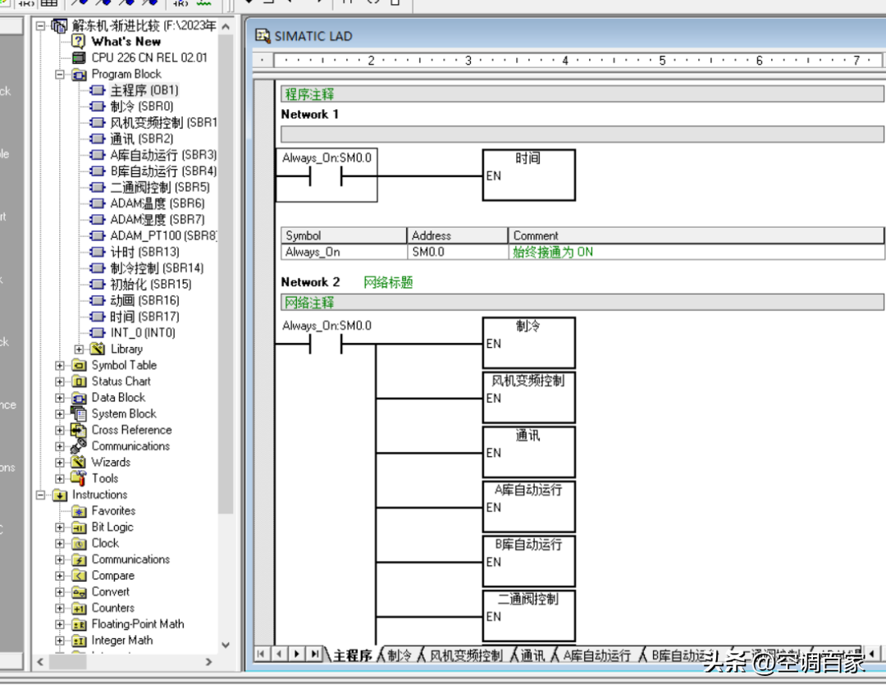Select the Data Block icon
The height and width of the screenshot is (694, 886).
(x=79, y=398)
